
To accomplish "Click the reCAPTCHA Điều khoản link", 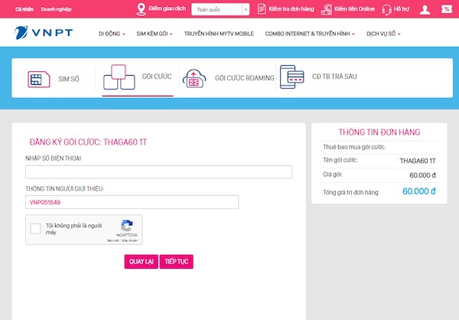I will coord(130,240).
